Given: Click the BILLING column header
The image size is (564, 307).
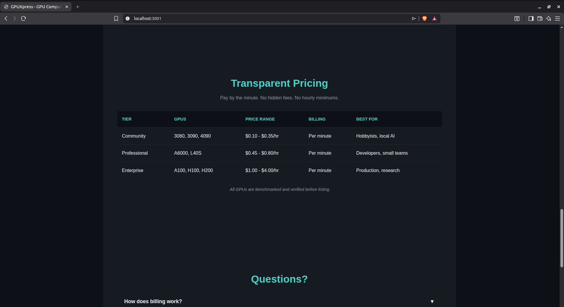Looking at the screenshot, I should click(317, 119).
